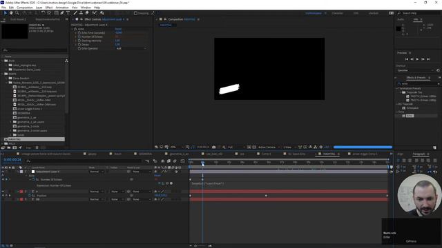
Task: Click the draft 3D icon in timeline header
Action: point(155,161)
